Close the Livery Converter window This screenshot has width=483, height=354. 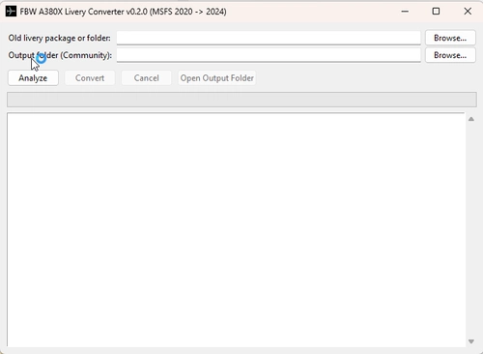click(468, 12)
